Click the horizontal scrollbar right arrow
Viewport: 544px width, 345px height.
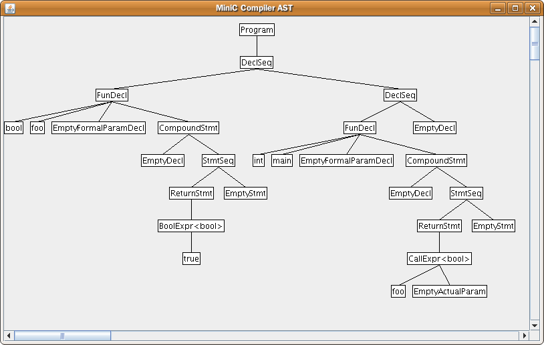coord(525,335)
